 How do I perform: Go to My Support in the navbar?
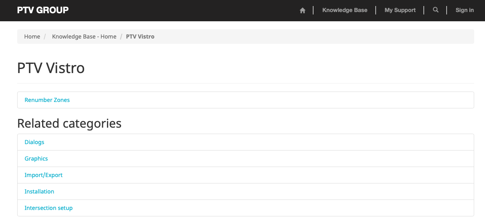coord(400,10)
